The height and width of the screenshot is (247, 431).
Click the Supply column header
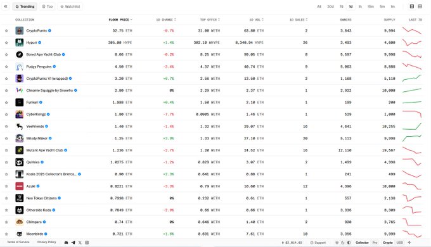(390, 20)
